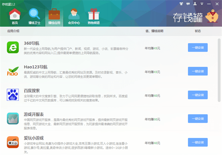Install 百度搜索 via 一键安装 button
Screen dimensions: 222x155
(x=198, y=95)
